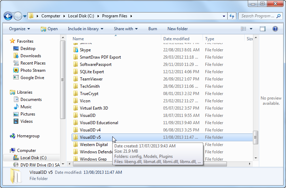Select the SoftwarePassport folder
The image size is (286, 188).
point(96,65)
